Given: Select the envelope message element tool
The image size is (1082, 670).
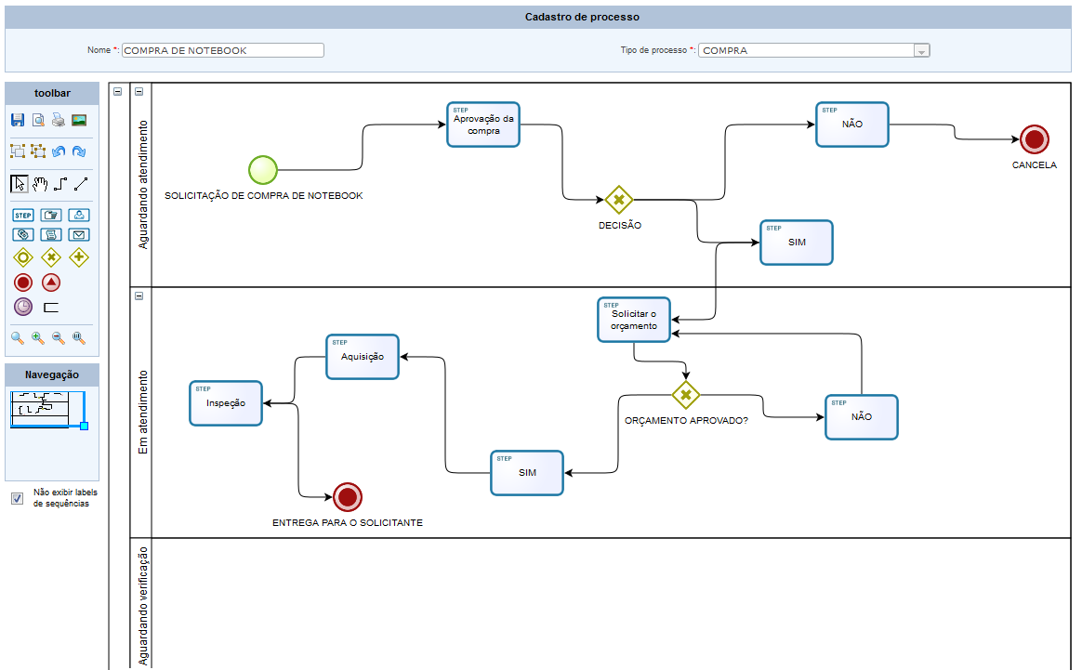Looking at the screenshot, I should pos(79,234).
